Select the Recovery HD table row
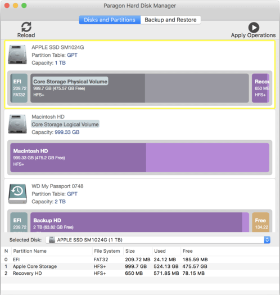 coord(140,273)
